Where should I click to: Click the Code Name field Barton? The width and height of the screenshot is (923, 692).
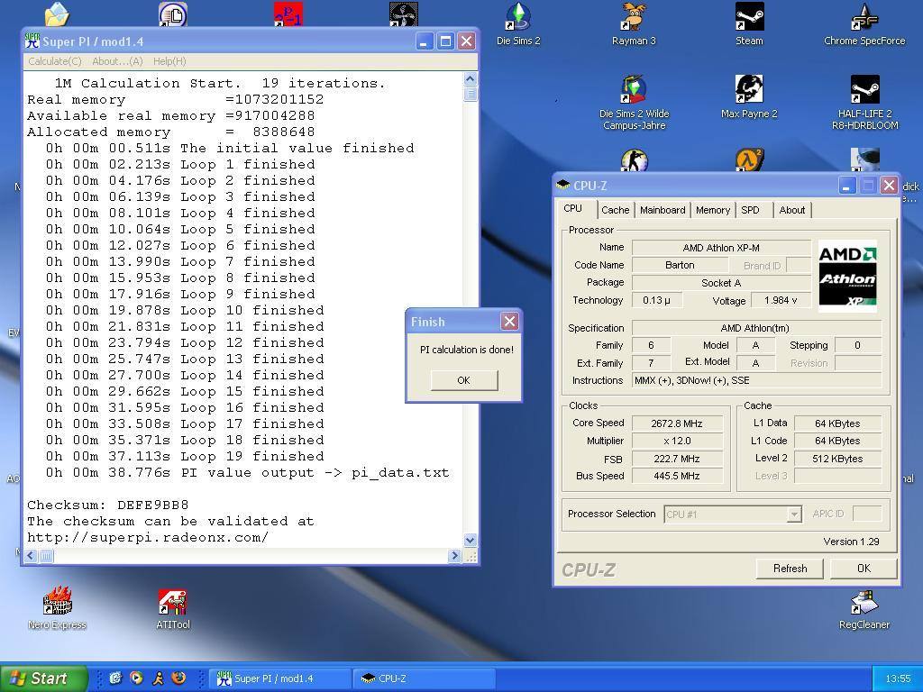[680, 266]
